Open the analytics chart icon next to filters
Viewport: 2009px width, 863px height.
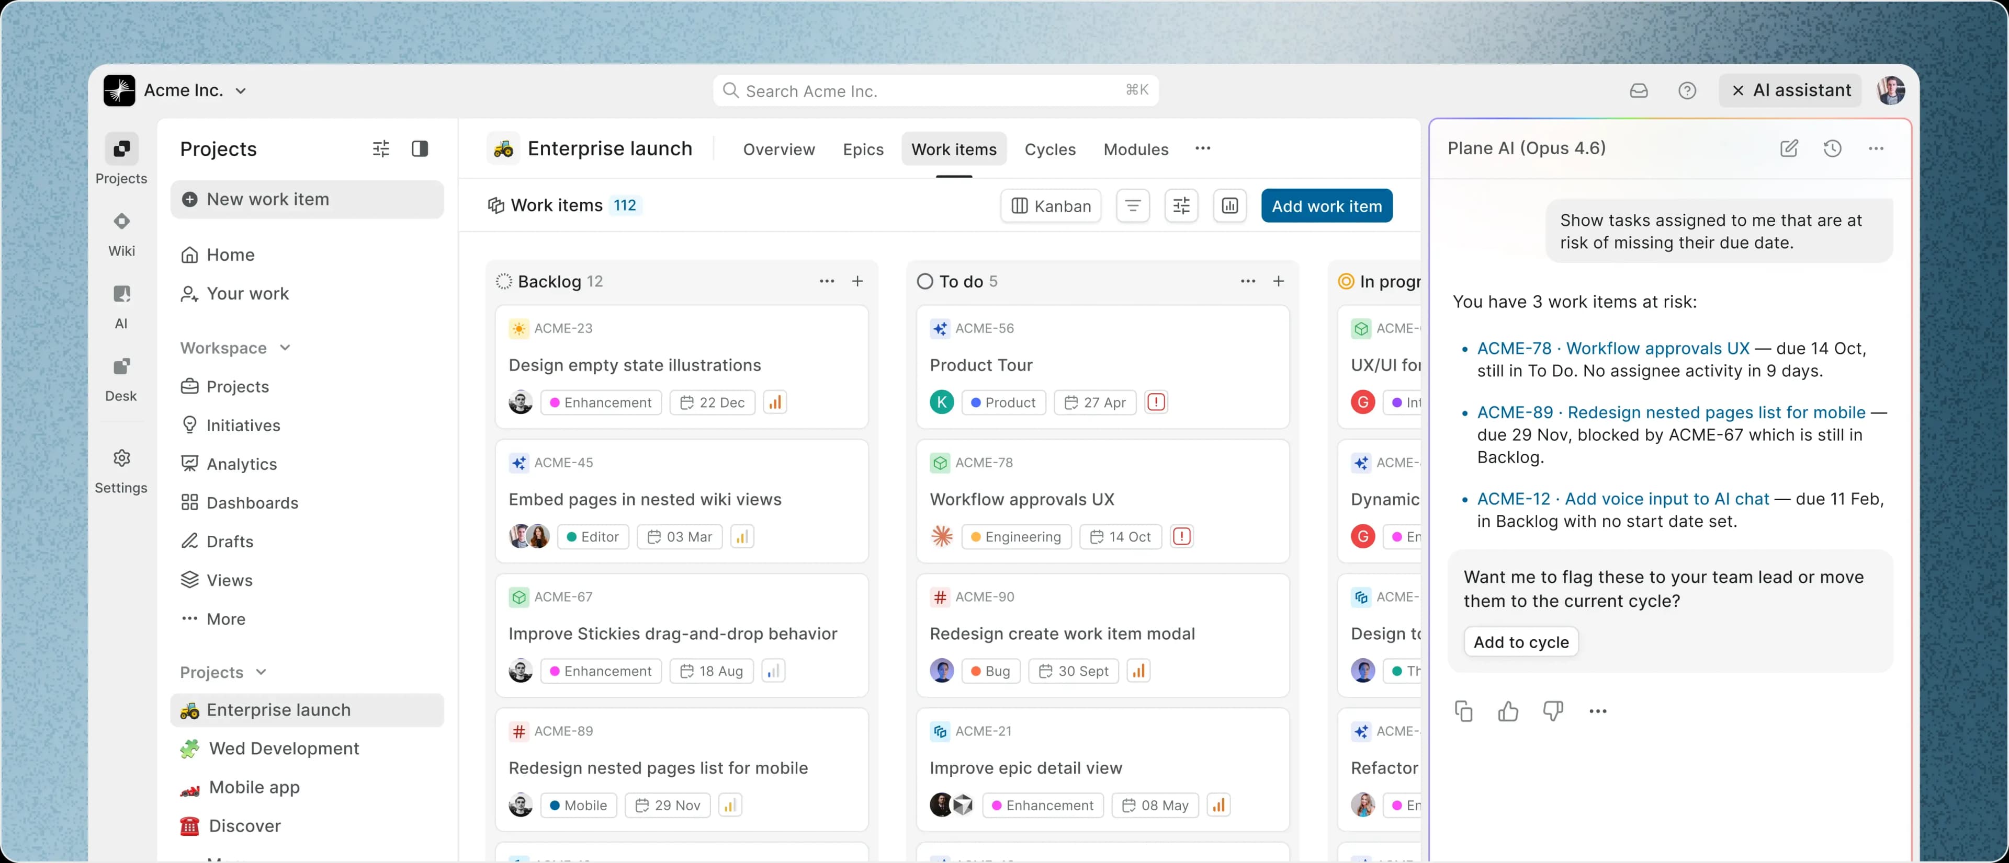click(x=1230, y=205)
